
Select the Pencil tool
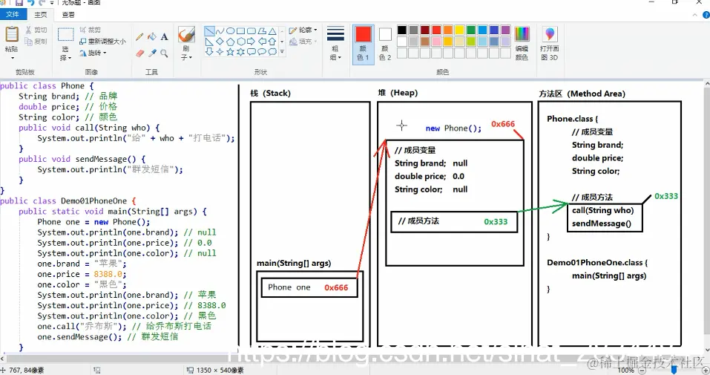[x=139, y=36]
